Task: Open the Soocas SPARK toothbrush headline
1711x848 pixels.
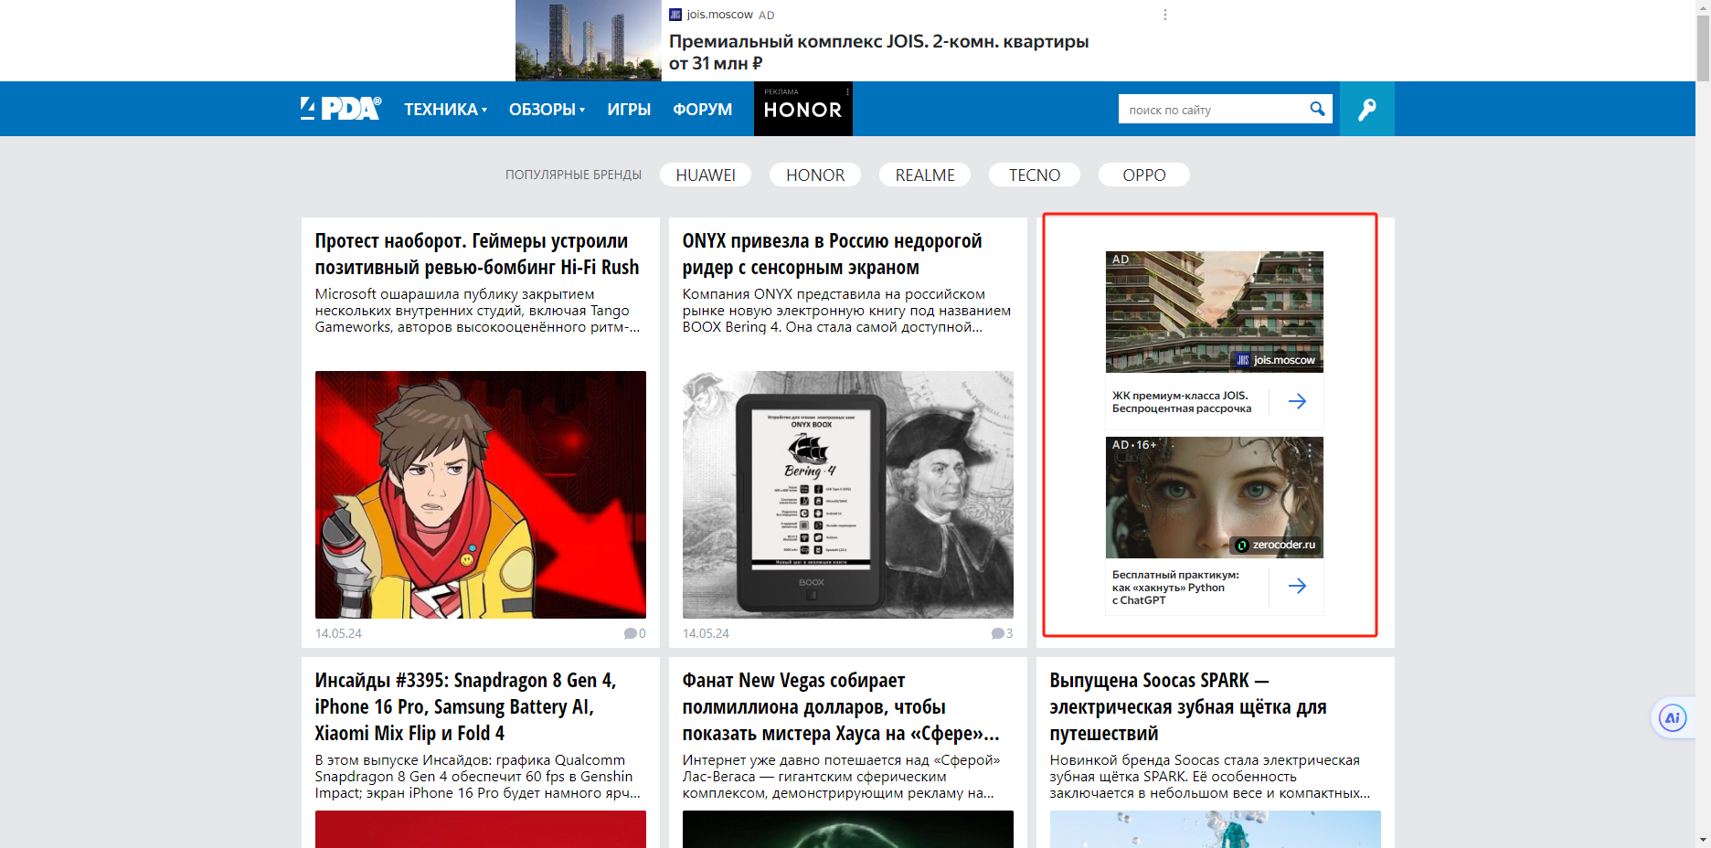Action: coord(1187,706)
